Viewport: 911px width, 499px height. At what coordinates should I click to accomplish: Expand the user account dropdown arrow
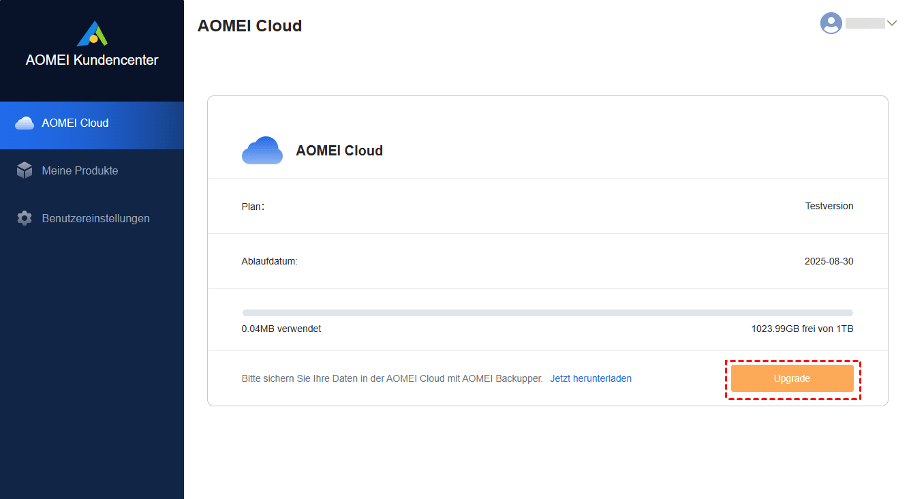(x=891, y=23)
